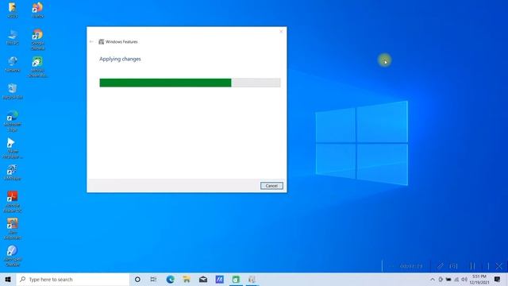Viewport: 508px width, 286px height.
Task: Open the white arrow desktop shortcut
Action: point(13,148)
